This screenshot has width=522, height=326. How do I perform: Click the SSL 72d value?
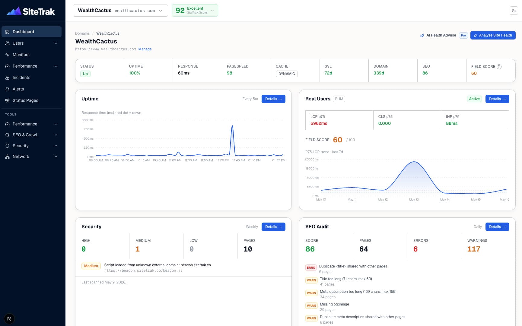click(328, 73)
